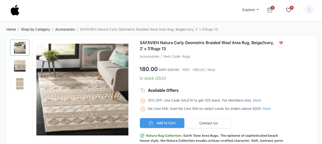Click the Add to Cart button
This screenshot has width=322, height=144.
coord(162,123)
